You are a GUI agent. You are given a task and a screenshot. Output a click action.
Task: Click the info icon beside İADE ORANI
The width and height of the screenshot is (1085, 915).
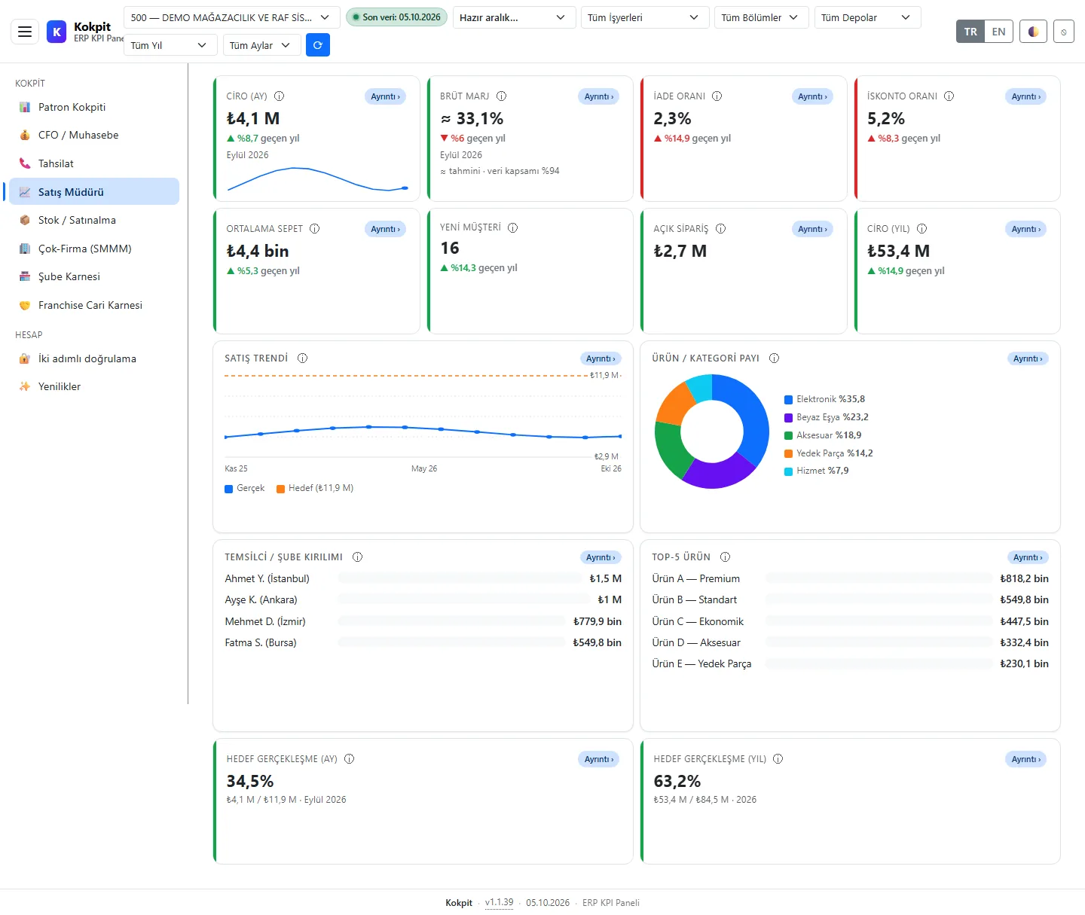click(x=717, y=96)
